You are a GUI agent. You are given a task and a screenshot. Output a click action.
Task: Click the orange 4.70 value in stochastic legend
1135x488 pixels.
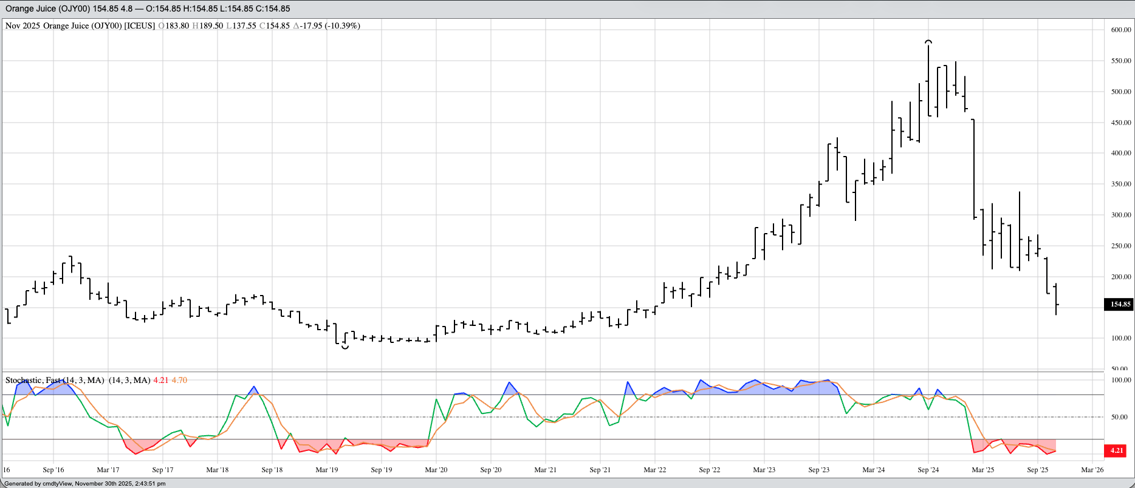(179, 381)
